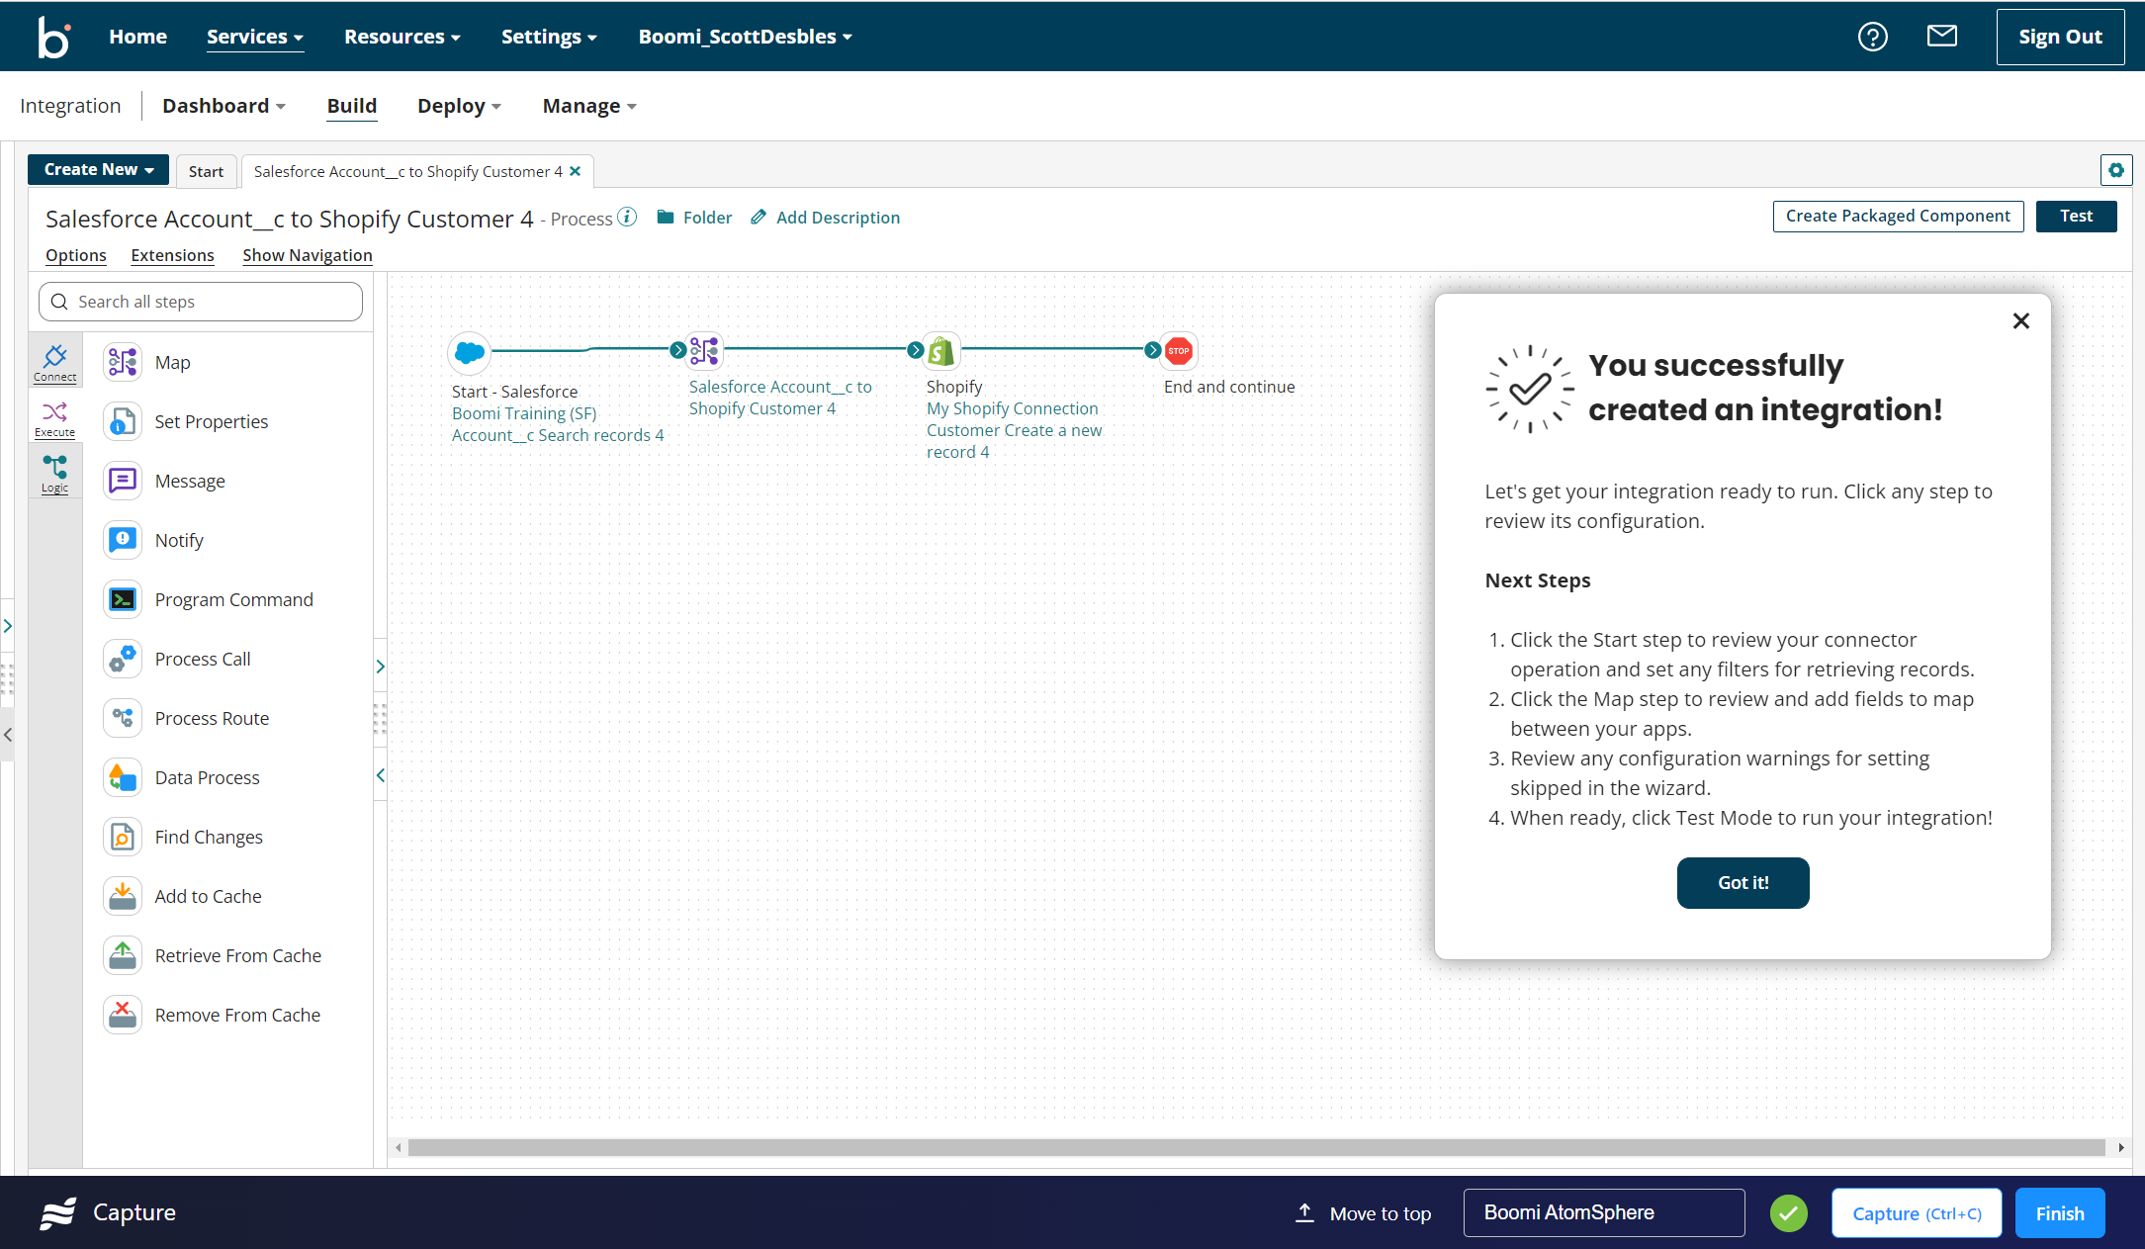The image size is (2145, 1249).
Task: Click the Test button to run integration
Action: (2077, 216)
